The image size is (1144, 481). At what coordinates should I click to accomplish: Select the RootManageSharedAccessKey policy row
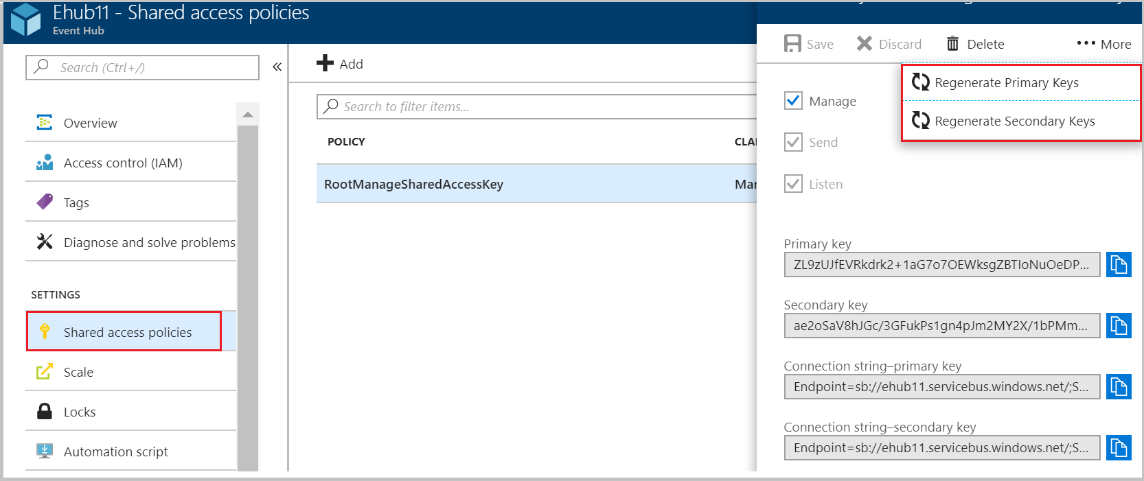click(413, 184)
